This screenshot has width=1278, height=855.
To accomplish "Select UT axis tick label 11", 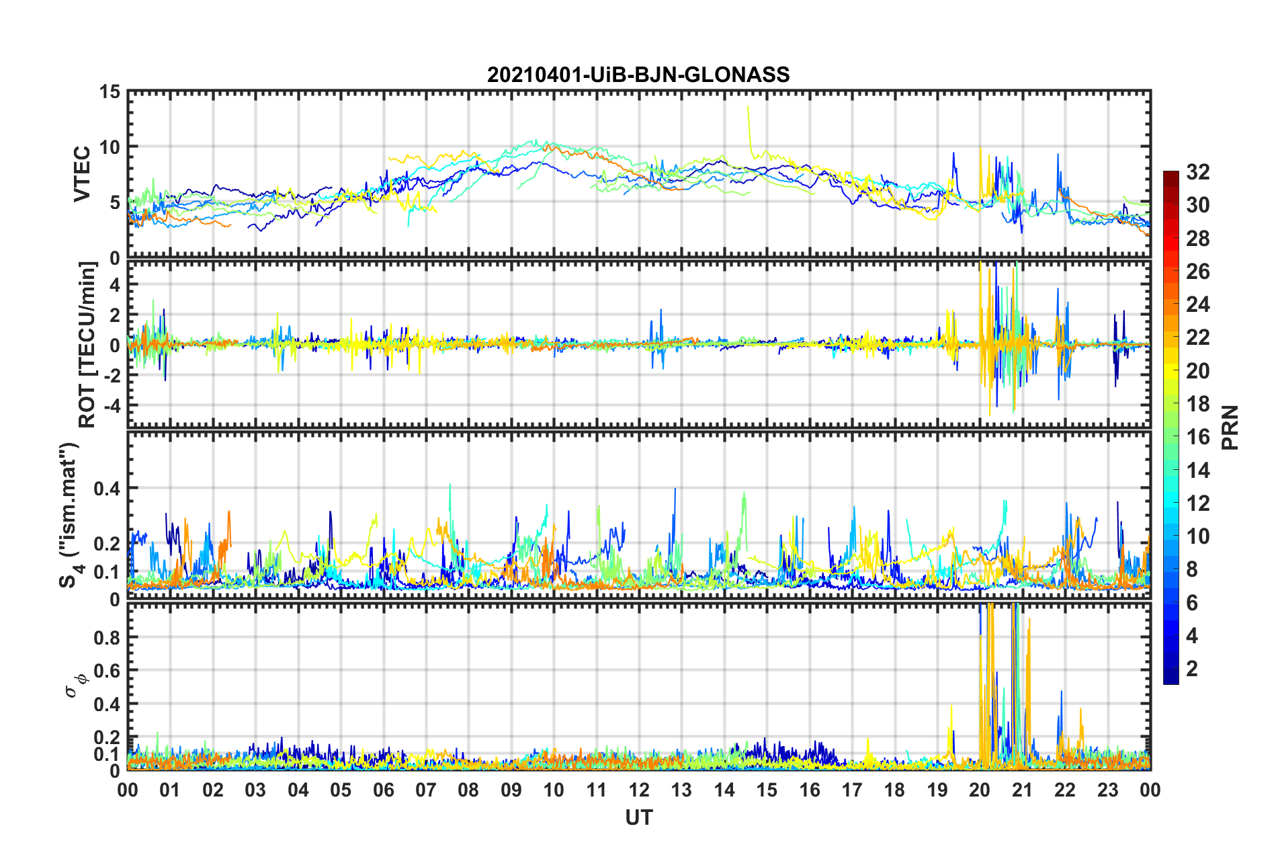I will tap(597, 790).
